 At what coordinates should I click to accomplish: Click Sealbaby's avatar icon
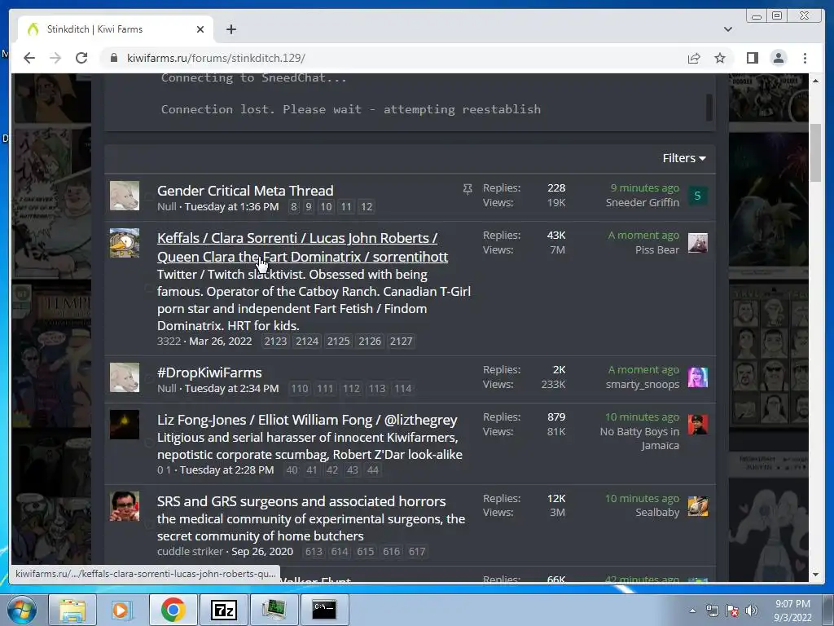pyautogui.click(x=697, y=506)
